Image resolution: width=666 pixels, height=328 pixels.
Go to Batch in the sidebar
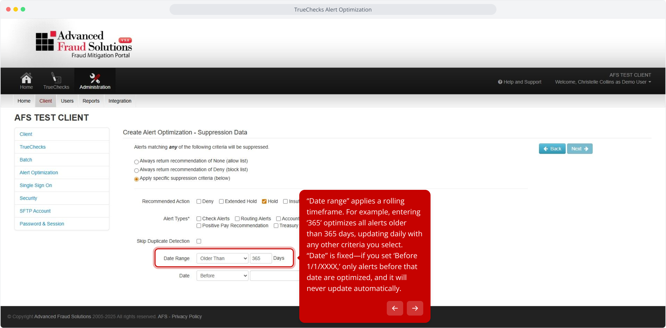[x=62, y=160]
